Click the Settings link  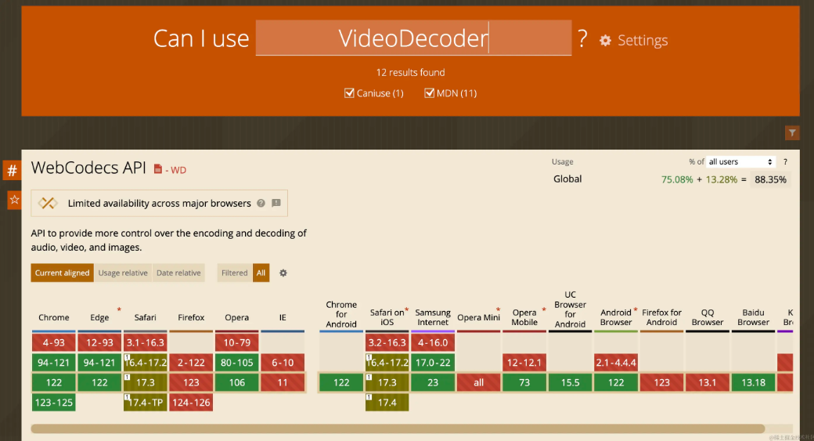643,41
